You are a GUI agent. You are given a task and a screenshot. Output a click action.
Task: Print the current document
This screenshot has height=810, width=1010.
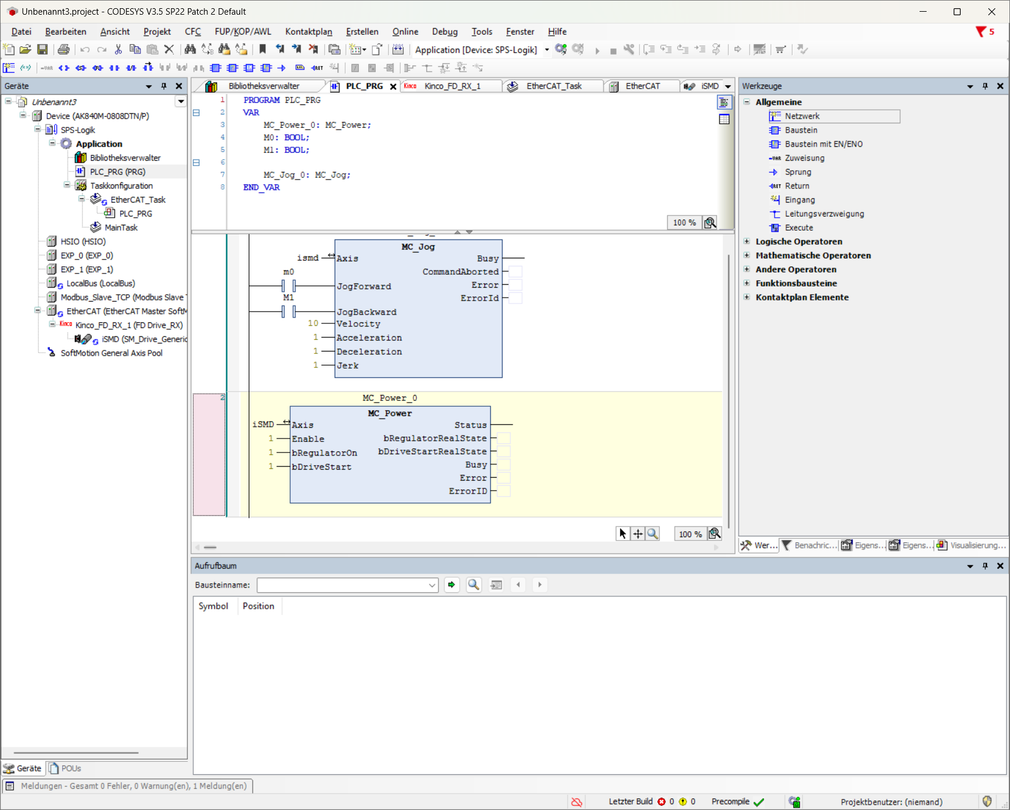tap(63, 50)
